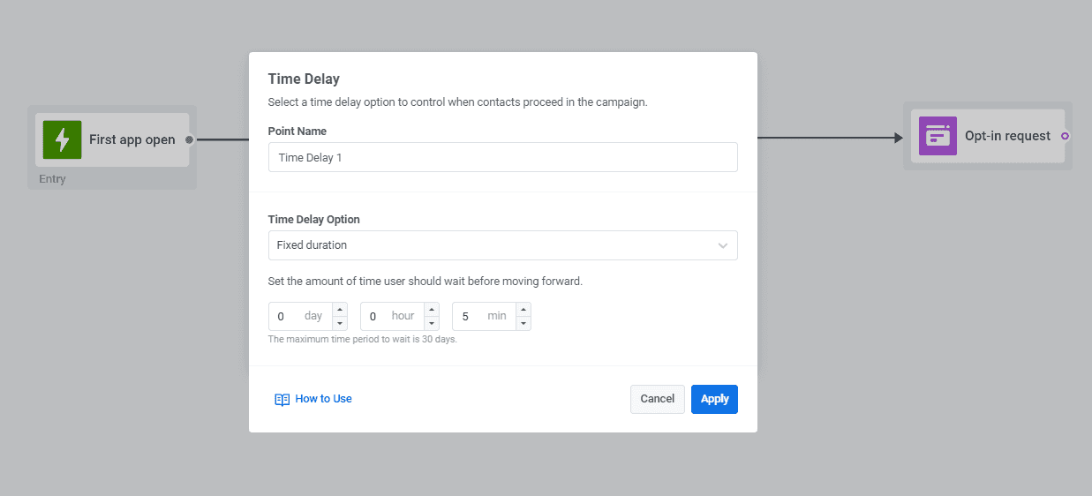Increase the hour value with up arrow
The width and height of the screenshot is (1092, 496).
432,310
